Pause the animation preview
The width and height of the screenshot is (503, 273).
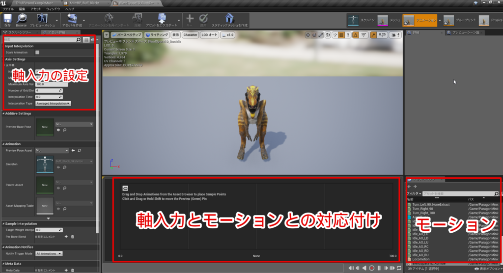click(379, 268)
